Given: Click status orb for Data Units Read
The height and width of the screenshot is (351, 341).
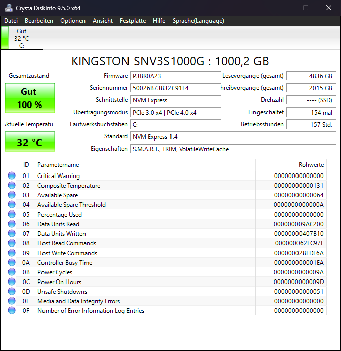Looking at the screenshot, I should coord(12,224).
